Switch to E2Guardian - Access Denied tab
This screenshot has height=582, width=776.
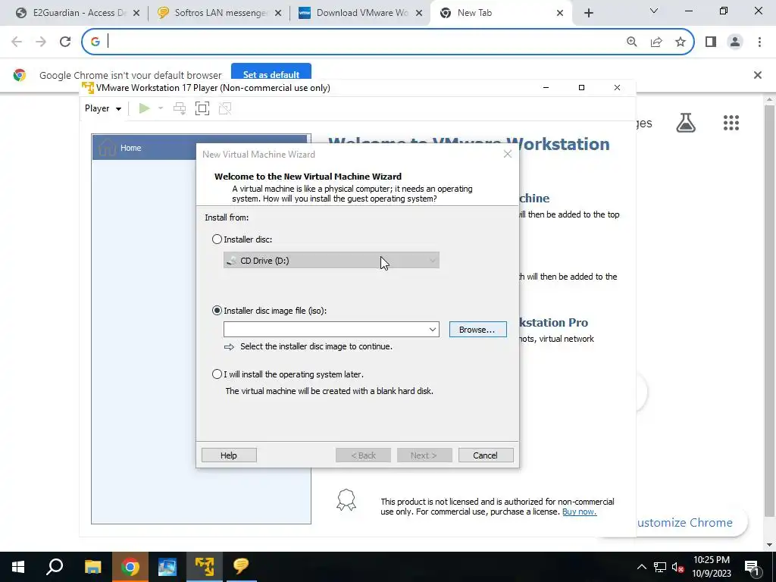(77, 13)
